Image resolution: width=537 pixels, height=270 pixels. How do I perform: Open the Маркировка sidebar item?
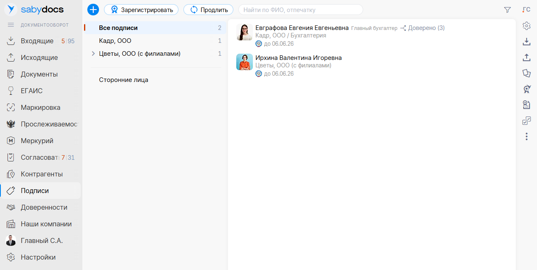(40, 107)
